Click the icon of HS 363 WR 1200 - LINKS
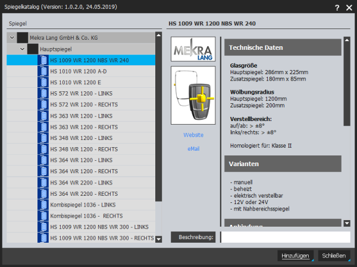 [x=43, y=116]
